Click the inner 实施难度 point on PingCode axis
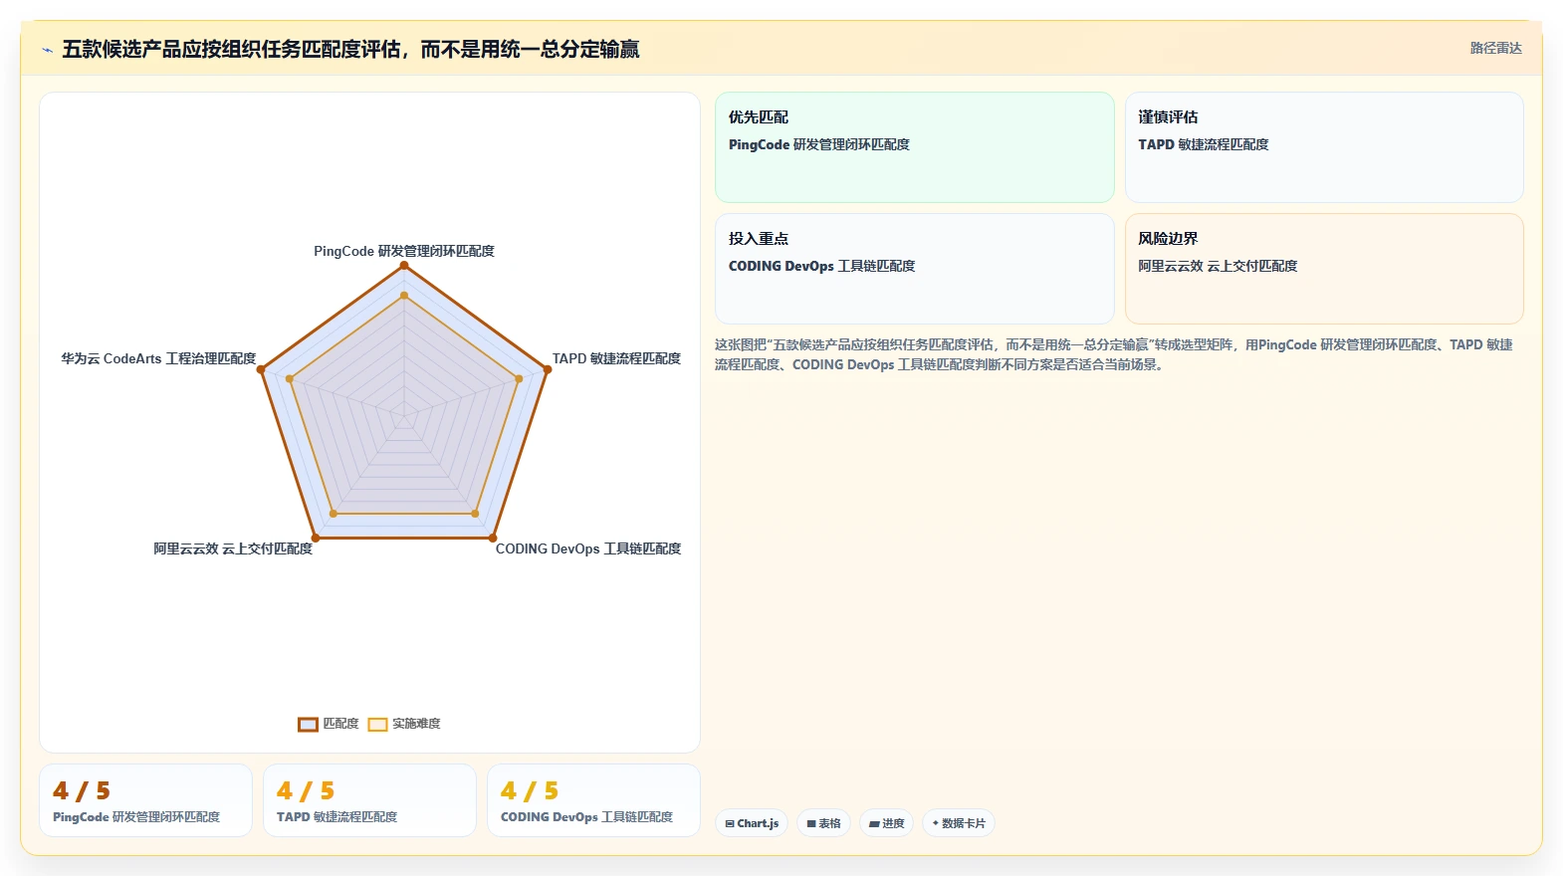Viewport: 1563px width, 876px height. pyautogui.click(x=404, y=296)
